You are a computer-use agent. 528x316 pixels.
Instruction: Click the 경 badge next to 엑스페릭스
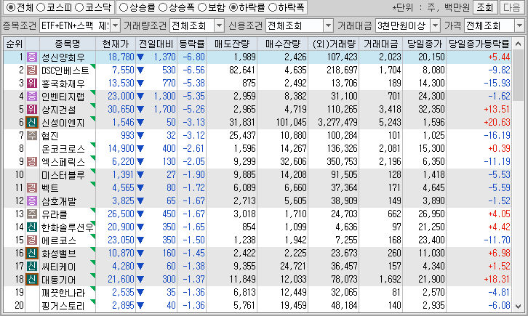32,162
